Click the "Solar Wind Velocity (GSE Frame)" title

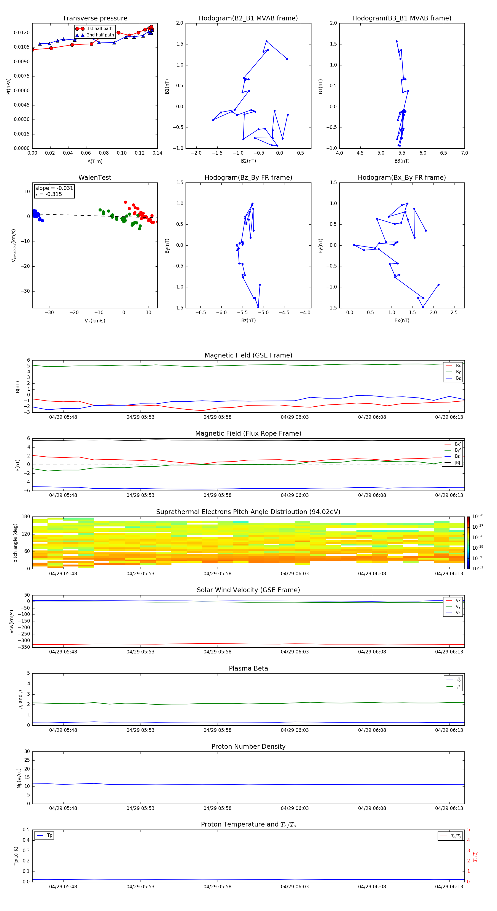[248, 590]
